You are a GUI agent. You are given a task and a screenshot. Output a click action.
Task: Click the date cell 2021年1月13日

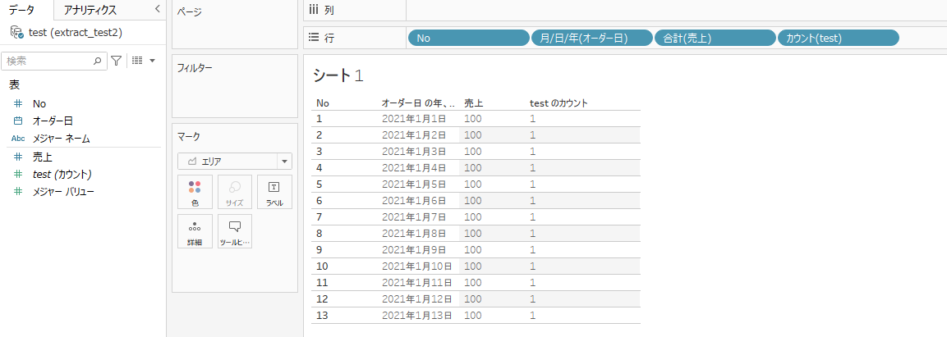(x=416, y=315)
